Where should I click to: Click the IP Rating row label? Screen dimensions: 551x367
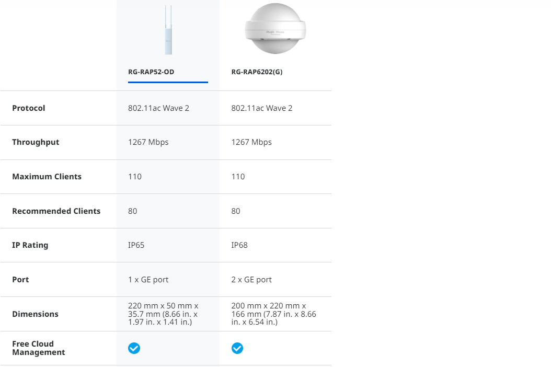pos(30,245)
